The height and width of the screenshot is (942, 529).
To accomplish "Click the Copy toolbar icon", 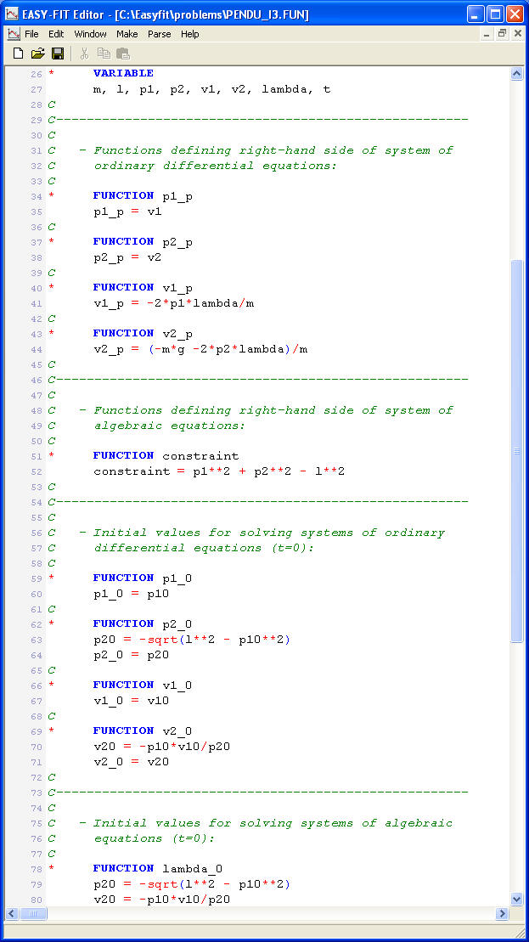I will tap(104, 54).
